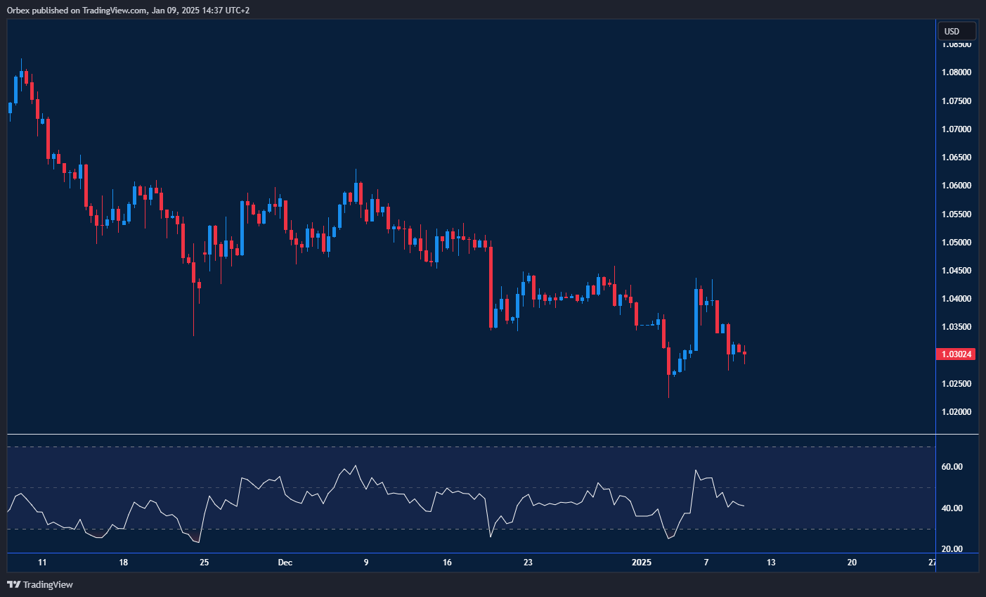Image resolution: width=986 pixels, height=597 pixels.
Task: Select the USD currency button
Action: [x=956, y=31]
